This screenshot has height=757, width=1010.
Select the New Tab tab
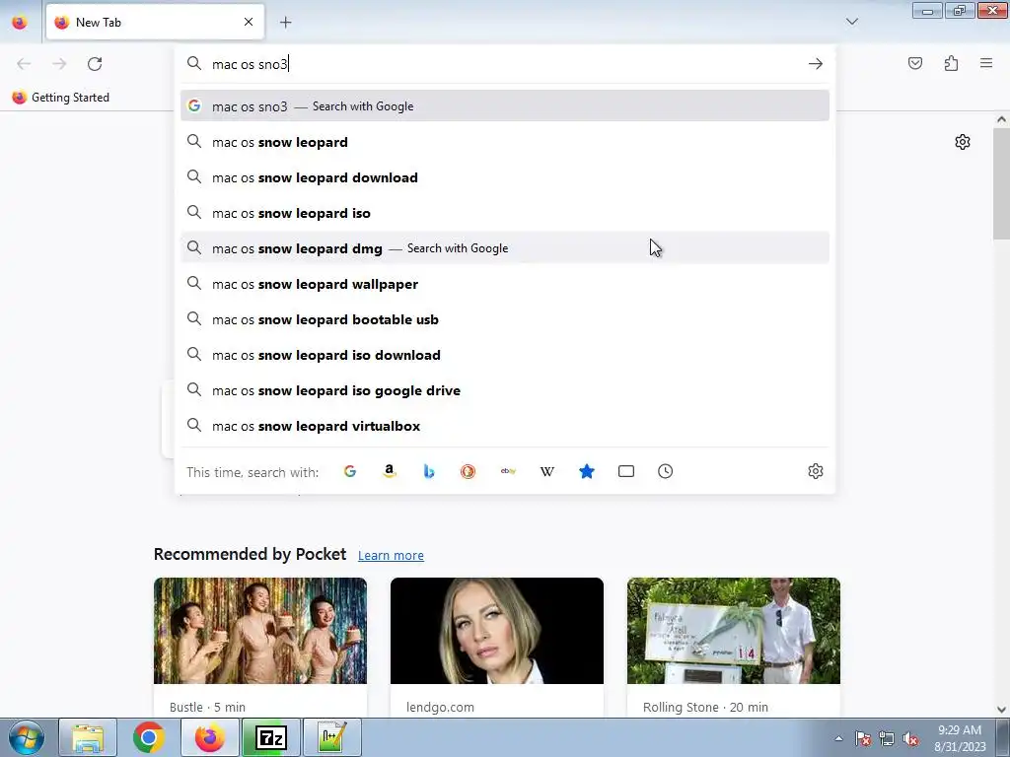click(155, 22)
